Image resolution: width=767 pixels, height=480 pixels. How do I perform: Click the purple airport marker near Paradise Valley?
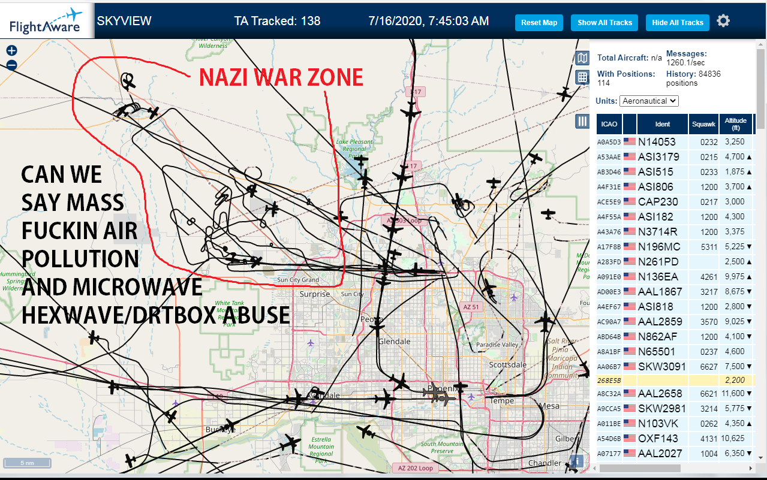click(514, 297)
